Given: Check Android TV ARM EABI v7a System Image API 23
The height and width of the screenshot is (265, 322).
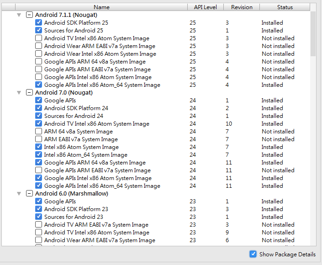Looking at the screenshot, I should pos(39,224).
